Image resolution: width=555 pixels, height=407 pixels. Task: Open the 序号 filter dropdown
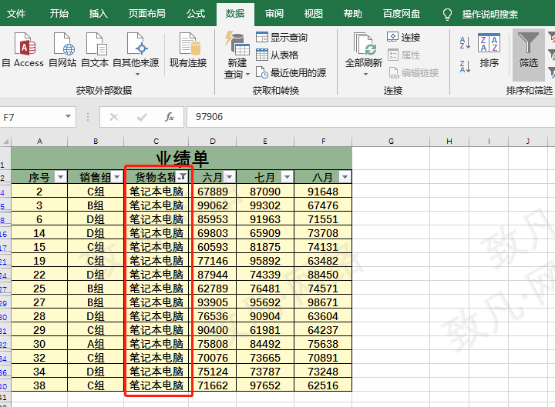[61, 177]
